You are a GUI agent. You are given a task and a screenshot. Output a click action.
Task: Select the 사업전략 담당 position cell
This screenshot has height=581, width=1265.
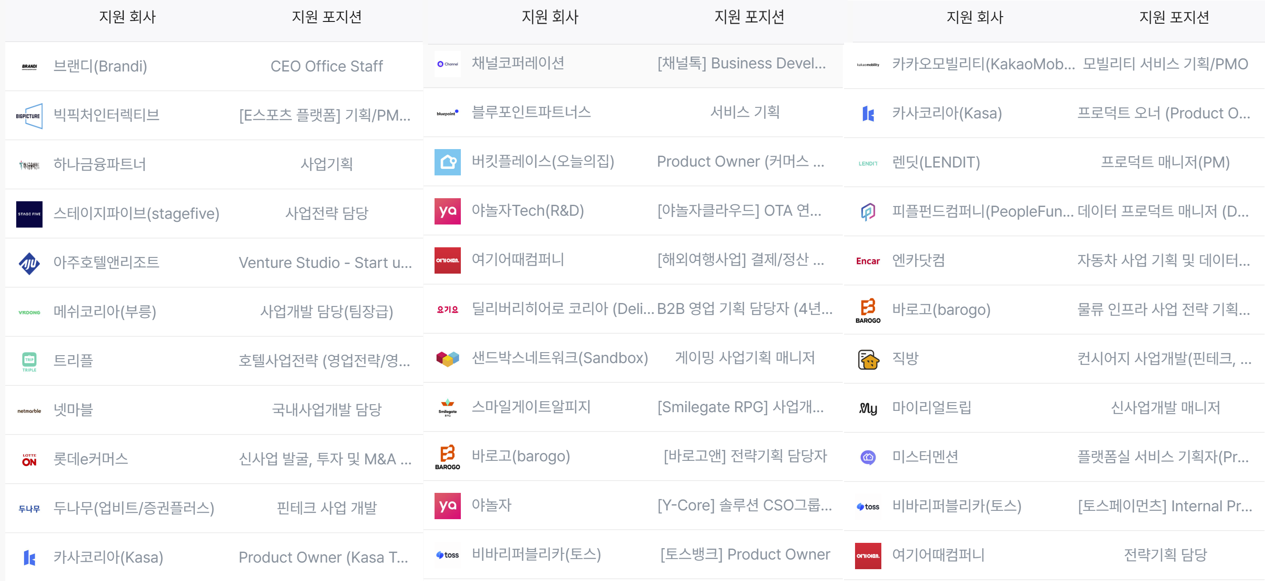pyautogui.click(x=327, y=214)
